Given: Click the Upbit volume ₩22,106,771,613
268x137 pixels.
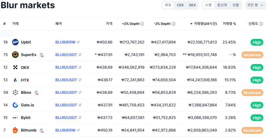Looking at the screenshot, I should pos(202,42).
